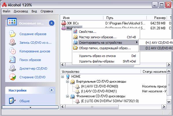Mount image on (H:) AXV CD/DVD-ROM submenu
This screenshot has width=173, height=116.
click(x=156, y=42)
